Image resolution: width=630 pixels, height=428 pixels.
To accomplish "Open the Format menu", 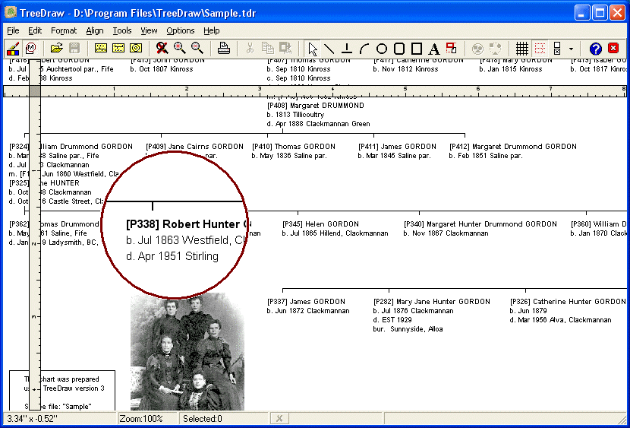I will pos(64,30).
